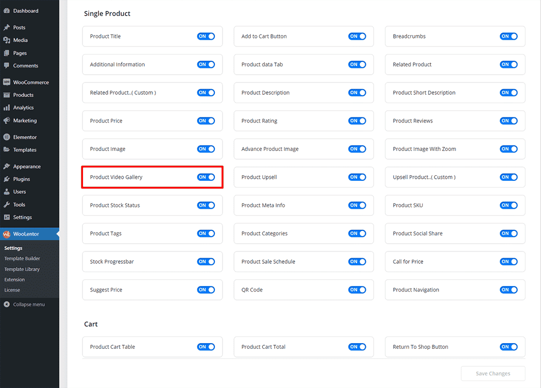
Task: Go to the Extension submenu page
Action: [x=14, y=279]
